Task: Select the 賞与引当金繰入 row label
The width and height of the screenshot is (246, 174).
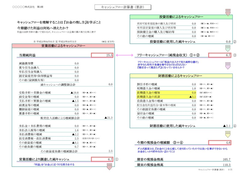Action: (29, 68)
